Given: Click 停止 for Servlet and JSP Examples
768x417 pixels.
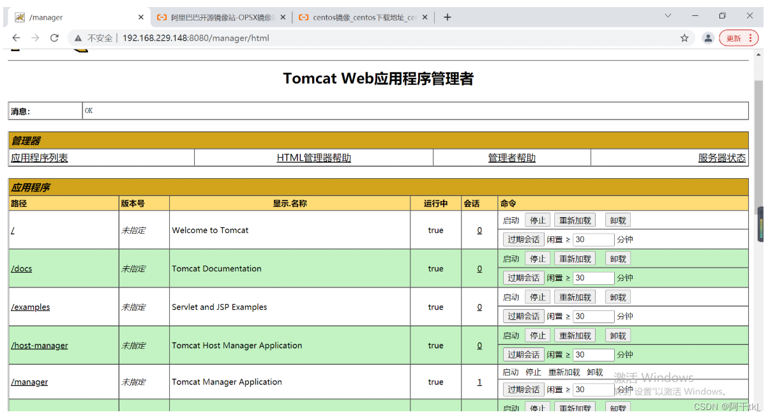Looking at the screenshot, I should point(538,297).
